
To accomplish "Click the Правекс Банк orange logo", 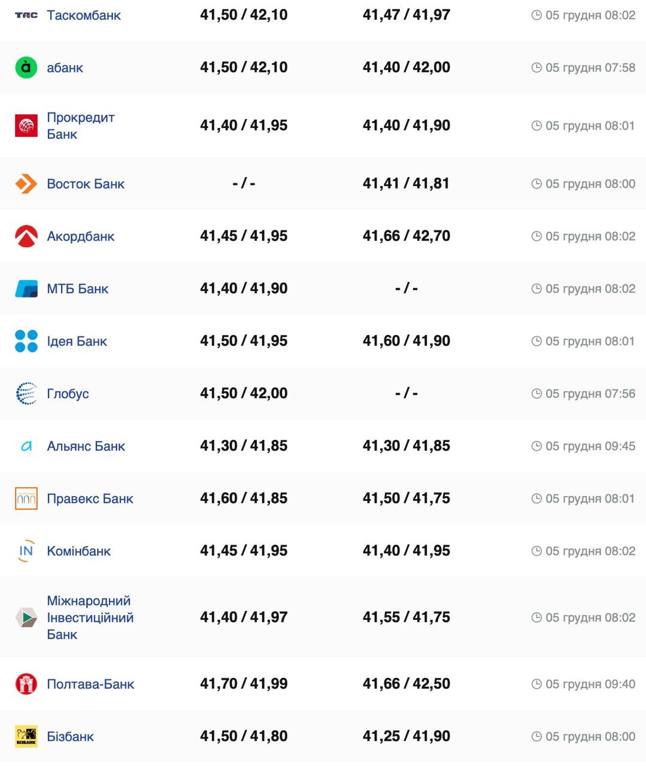I will (26, 498).
